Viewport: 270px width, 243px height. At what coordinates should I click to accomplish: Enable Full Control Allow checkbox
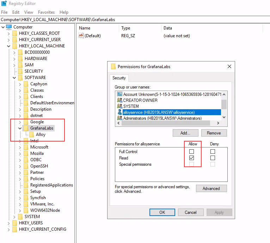pyautogui.click(x=191, y=151)
